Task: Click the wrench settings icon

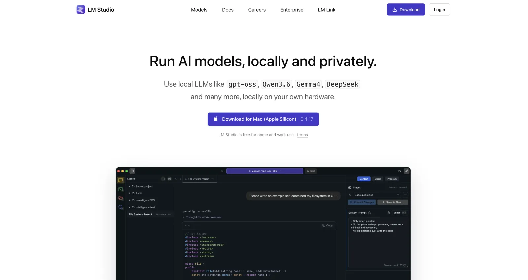Action: click(x=407, y=171)
